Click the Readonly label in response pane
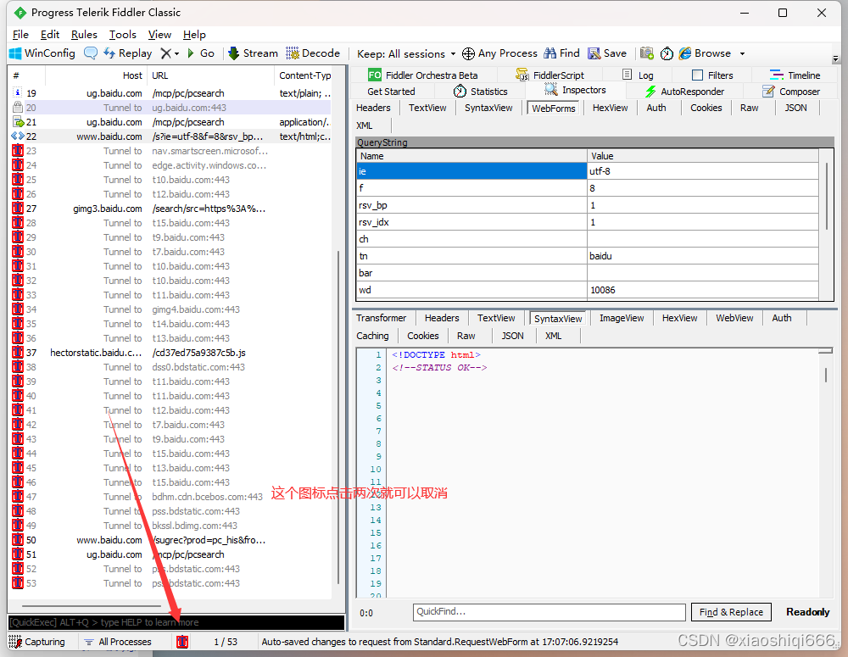Screen dimensions: 848x657 [x=807, y=612]
